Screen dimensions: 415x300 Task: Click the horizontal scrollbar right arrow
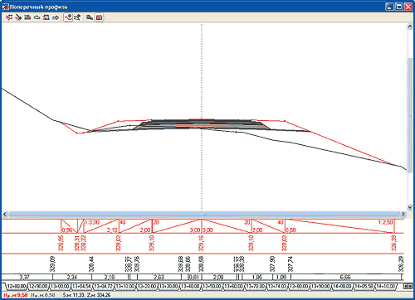403,214
